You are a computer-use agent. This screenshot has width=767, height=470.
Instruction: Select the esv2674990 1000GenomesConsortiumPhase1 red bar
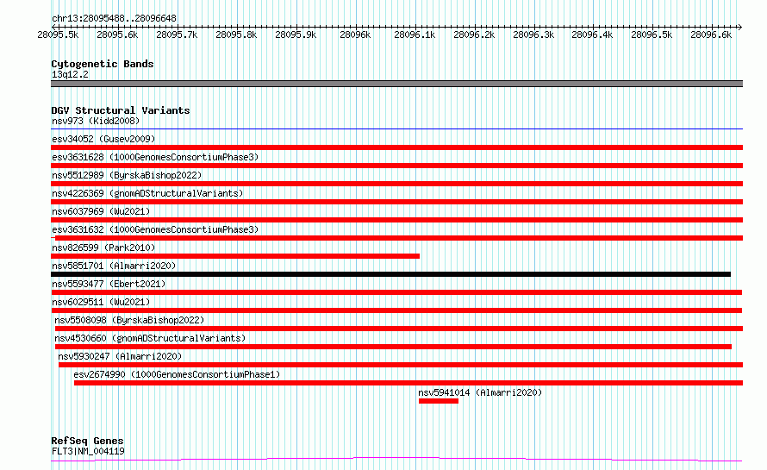pos(408,383)
